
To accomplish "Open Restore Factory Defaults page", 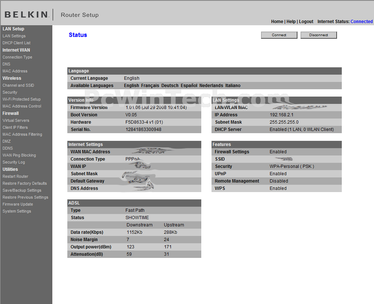I will (x=25, y=183).
